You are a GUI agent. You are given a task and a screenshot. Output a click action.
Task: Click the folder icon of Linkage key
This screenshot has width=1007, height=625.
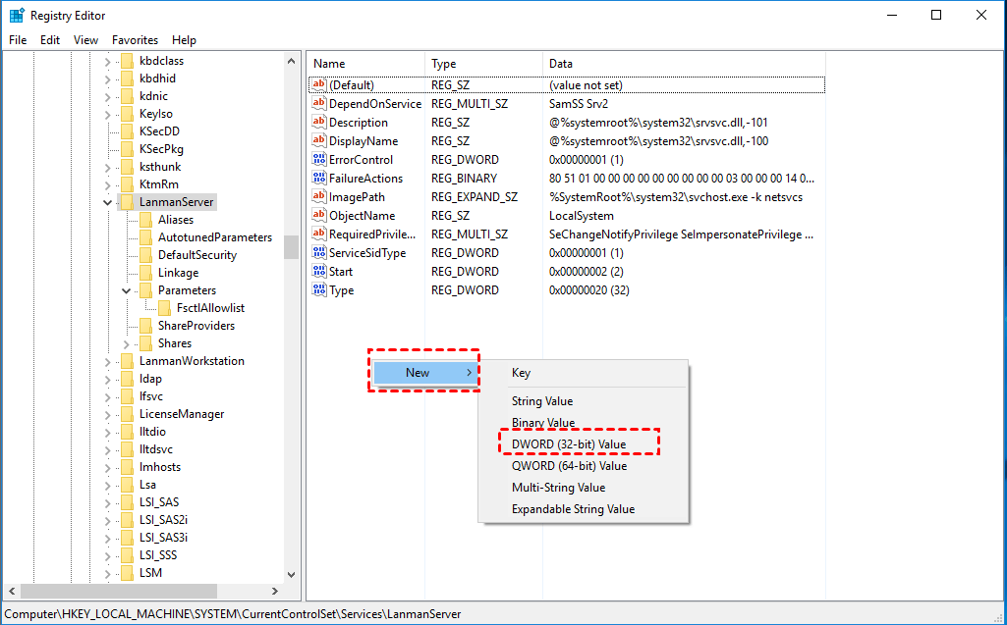[x=145, y=273]
